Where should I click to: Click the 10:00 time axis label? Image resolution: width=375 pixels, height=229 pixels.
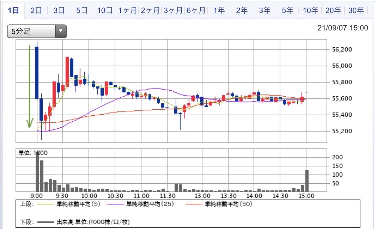click(x=89, y=196)
